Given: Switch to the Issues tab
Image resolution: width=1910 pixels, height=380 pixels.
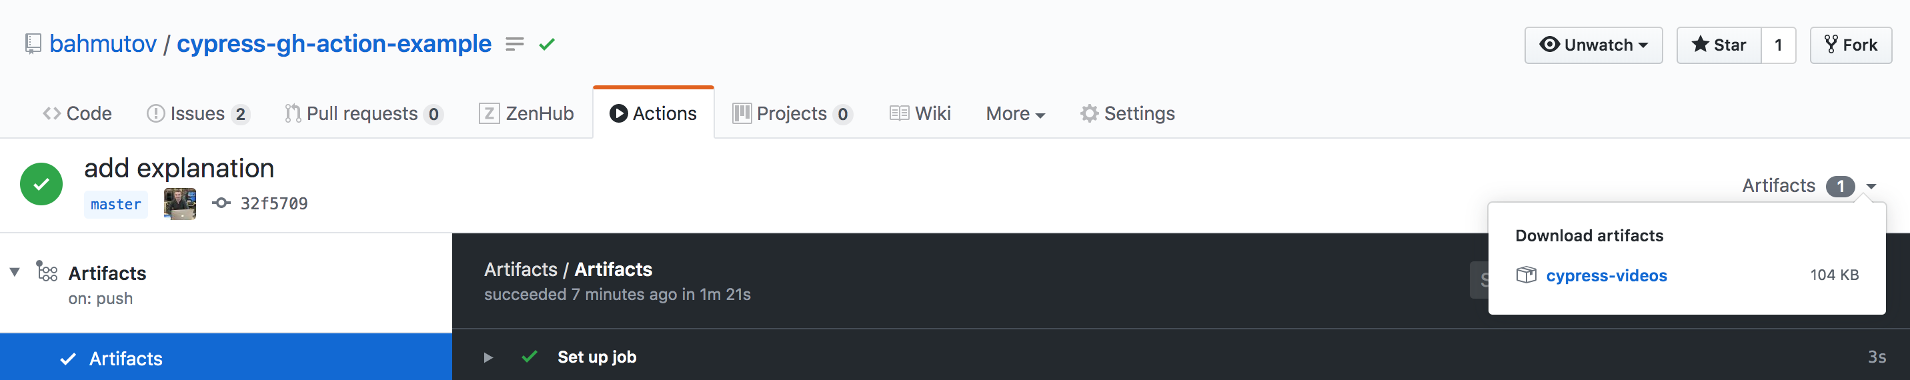Looking at the screenshot, I should 198,113.
